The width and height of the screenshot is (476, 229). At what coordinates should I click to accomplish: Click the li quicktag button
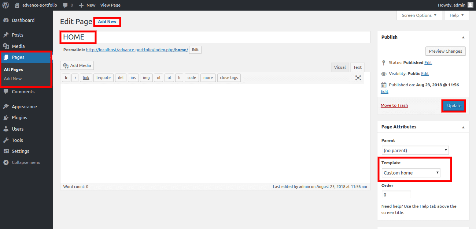pos(179,78)
